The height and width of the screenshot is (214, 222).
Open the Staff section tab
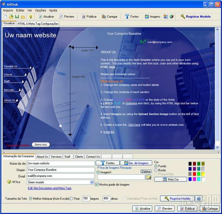click(67, 157)
